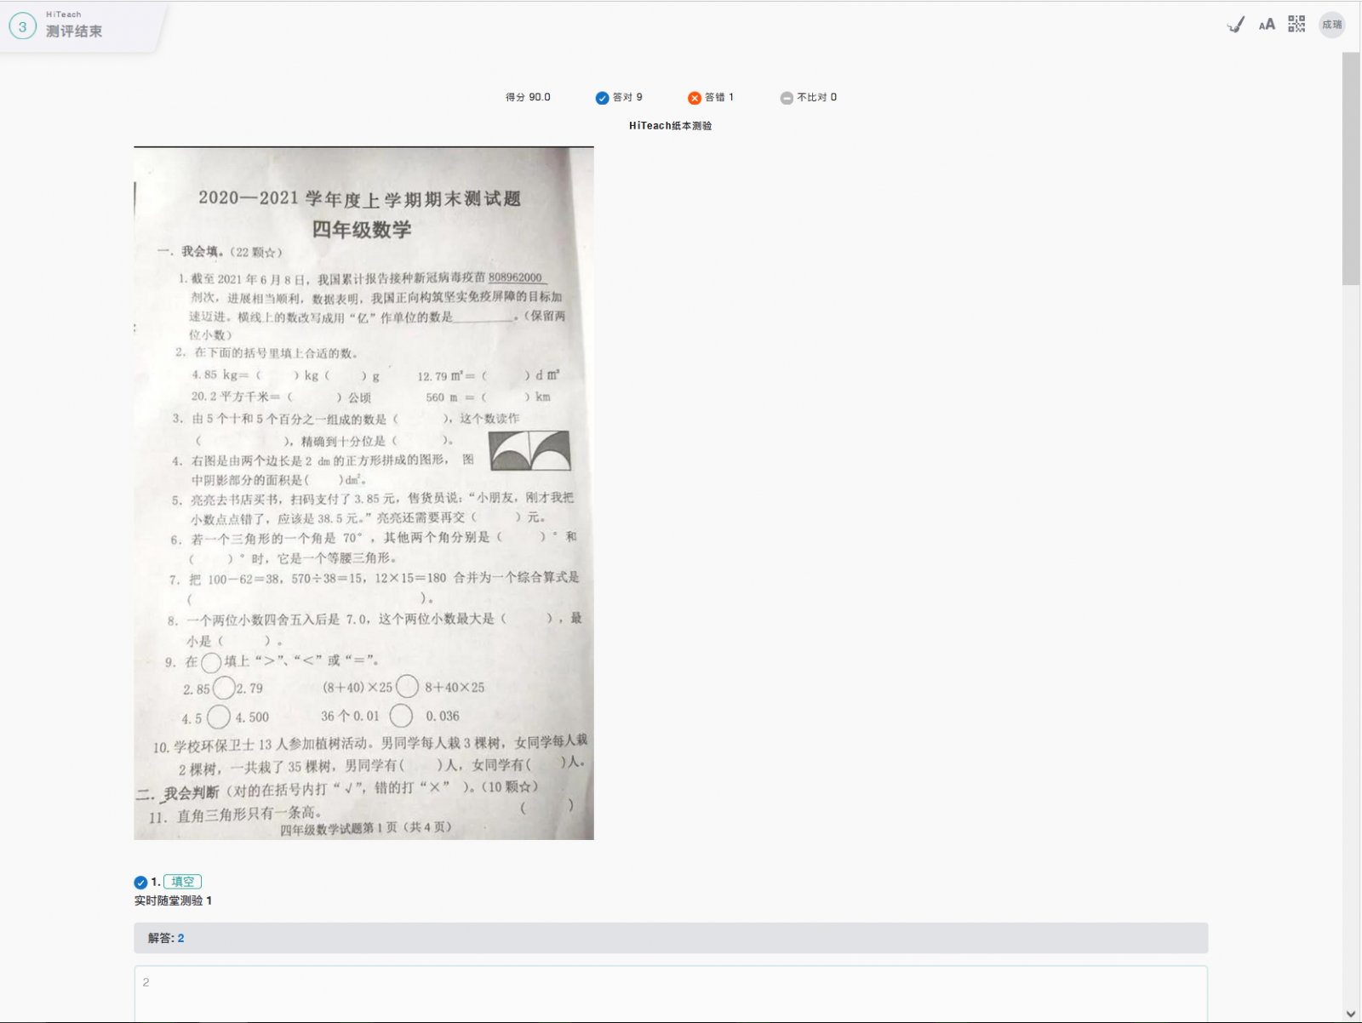The height and width of the screenshot is (1023, 1362).
Task: Open the paintbrush theme tool
Action: click(1236, 25)
